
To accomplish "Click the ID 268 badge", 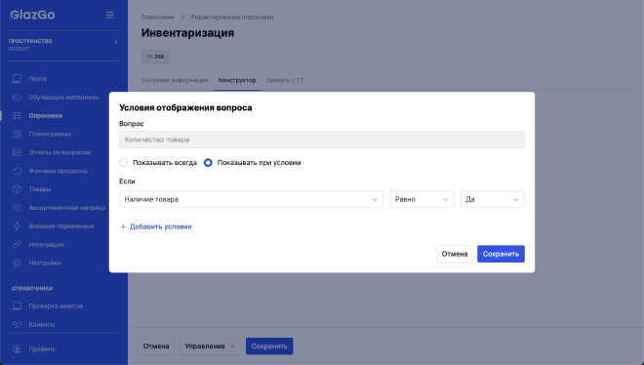I will coord(155,57).
